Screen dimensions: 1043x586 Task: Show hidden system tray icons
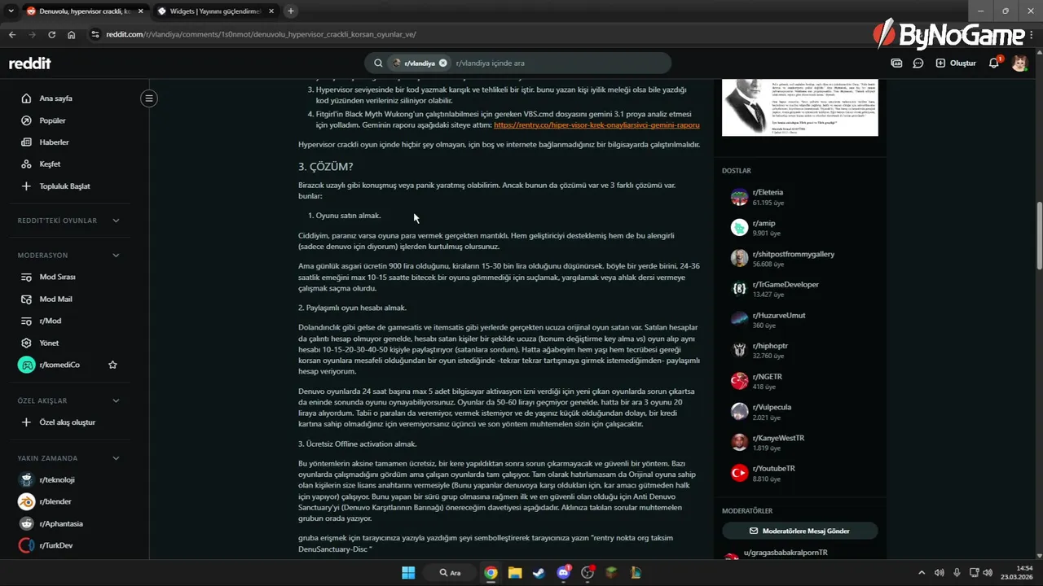point(922,572)
